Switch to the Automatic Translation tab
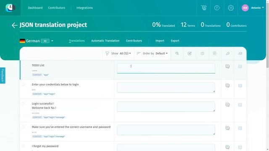 click(105, 41)
